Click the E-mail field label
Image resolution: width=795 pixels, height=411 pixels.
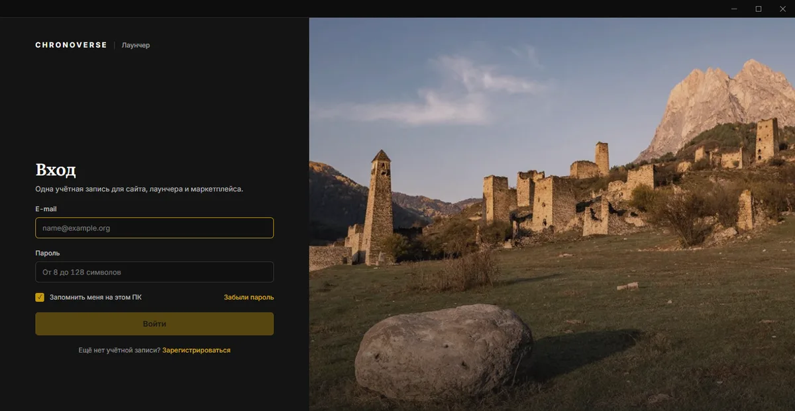pyautogui.click(x=46, y=209)
